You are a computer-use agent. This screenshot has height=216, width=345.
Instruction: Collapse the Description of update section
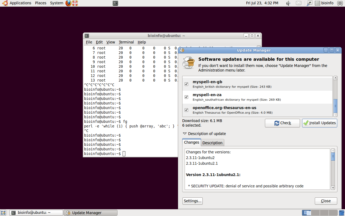pos(185,134)
